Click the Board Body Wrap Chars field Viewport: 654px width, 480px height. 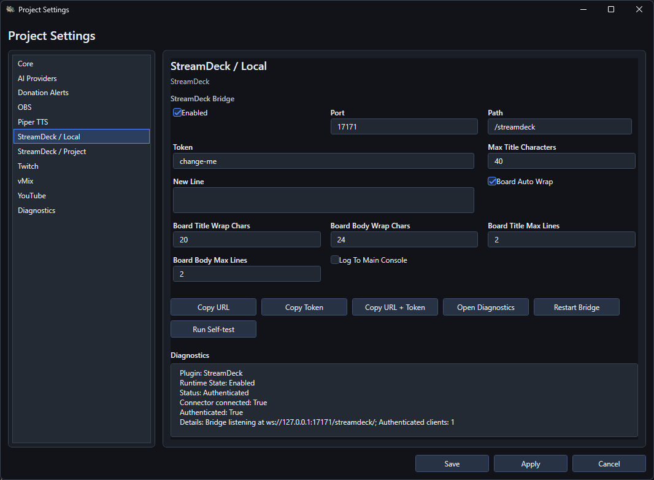coord(404,239)
